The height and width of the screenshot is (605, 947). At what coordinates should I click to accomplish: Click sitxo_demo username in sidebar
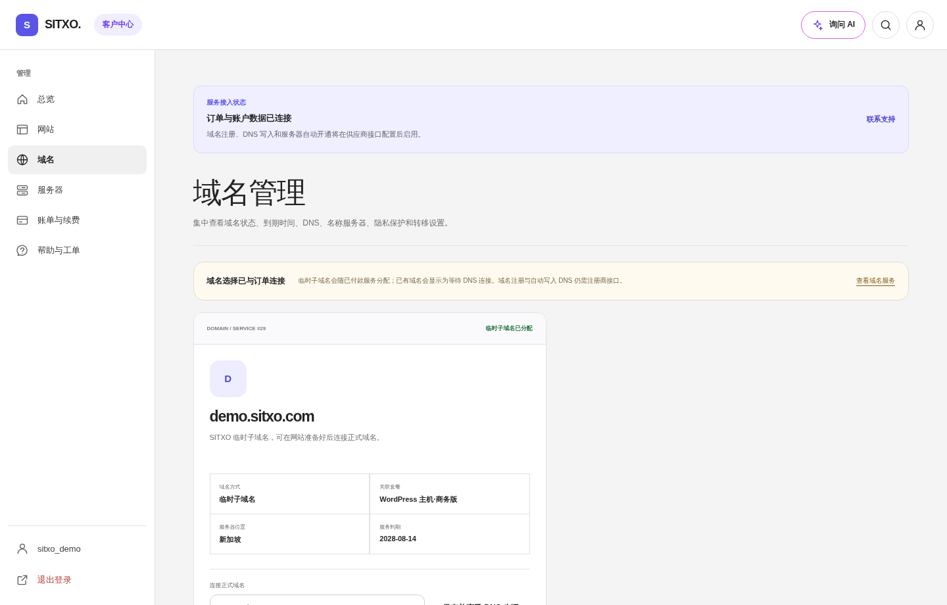point(59,549)
